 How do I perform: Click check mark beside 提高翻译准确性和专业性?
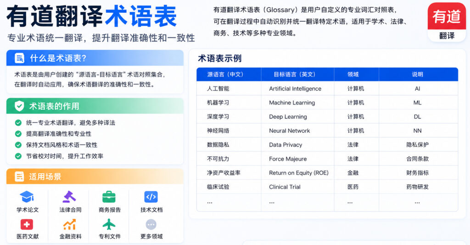(18, 134)
